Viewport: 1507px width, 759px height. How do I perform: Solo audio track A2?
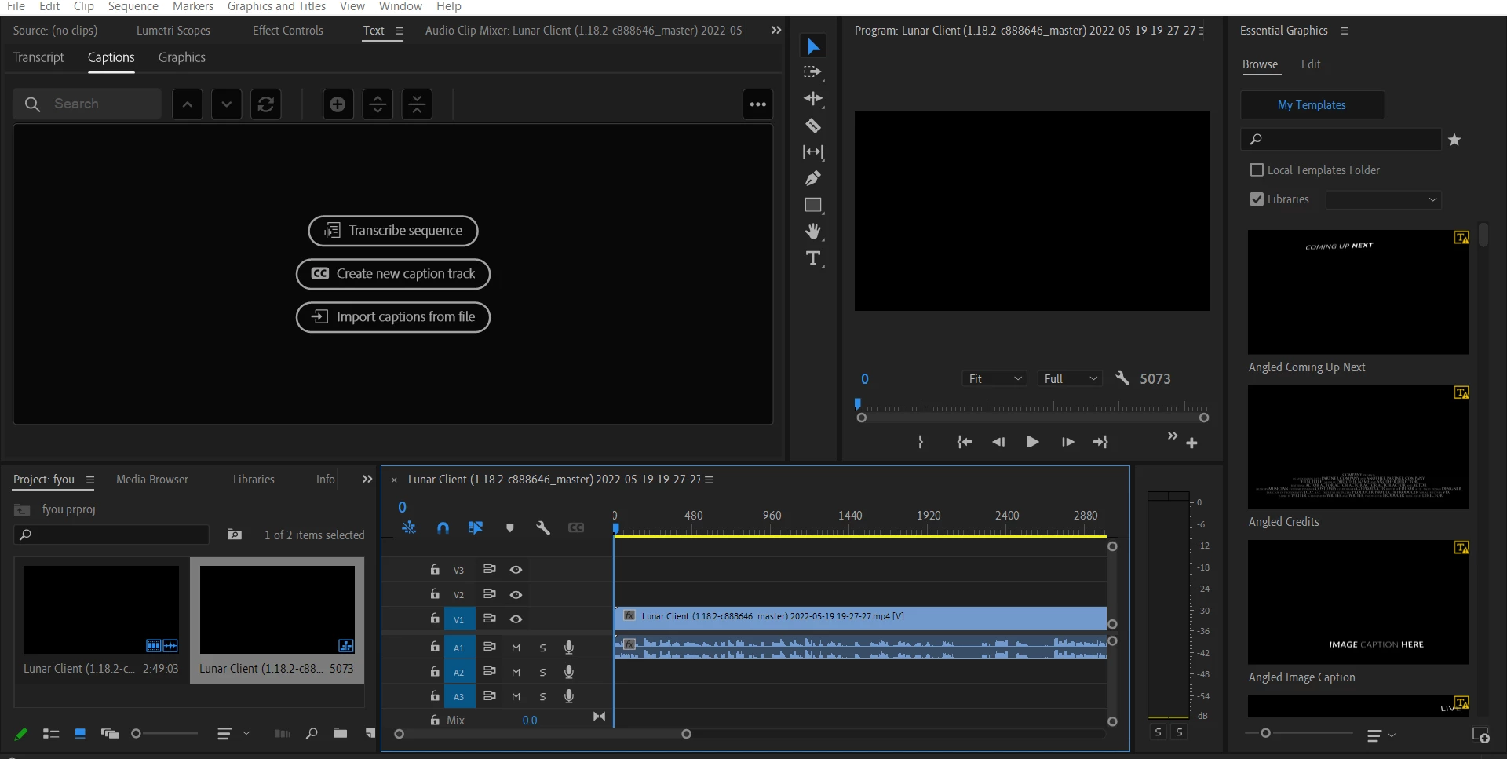542,673
